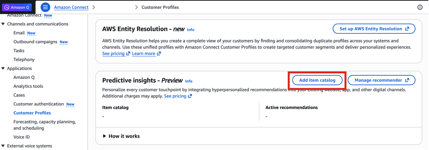429x150 pixels.
Task: Click Set up AWS Entity Resolution button
Action: 374,29
